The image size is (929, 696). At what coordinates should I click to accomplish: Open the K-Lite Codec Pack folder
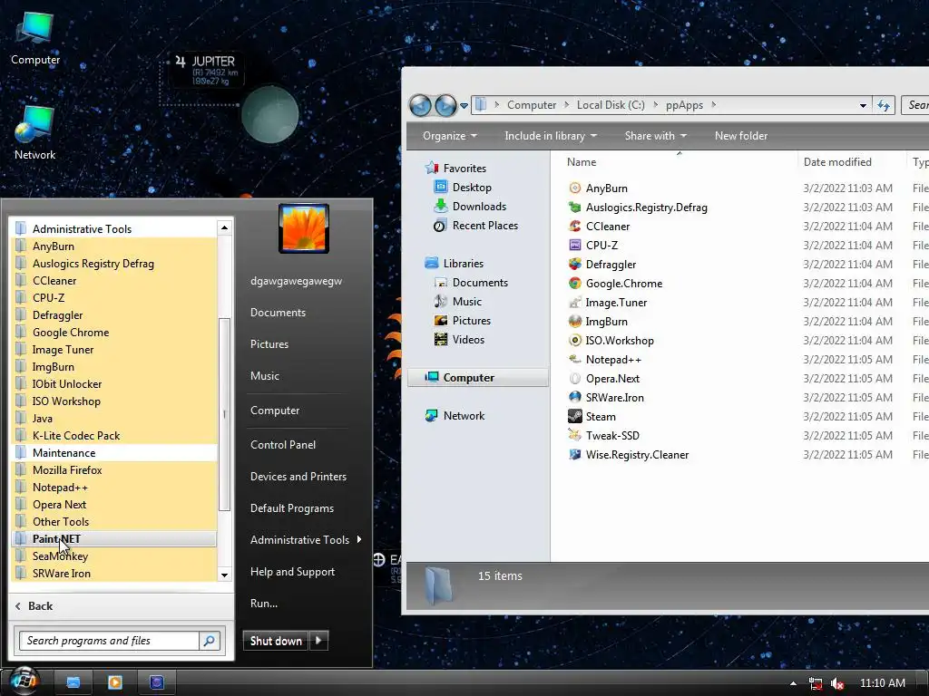[x=113, y=436]
